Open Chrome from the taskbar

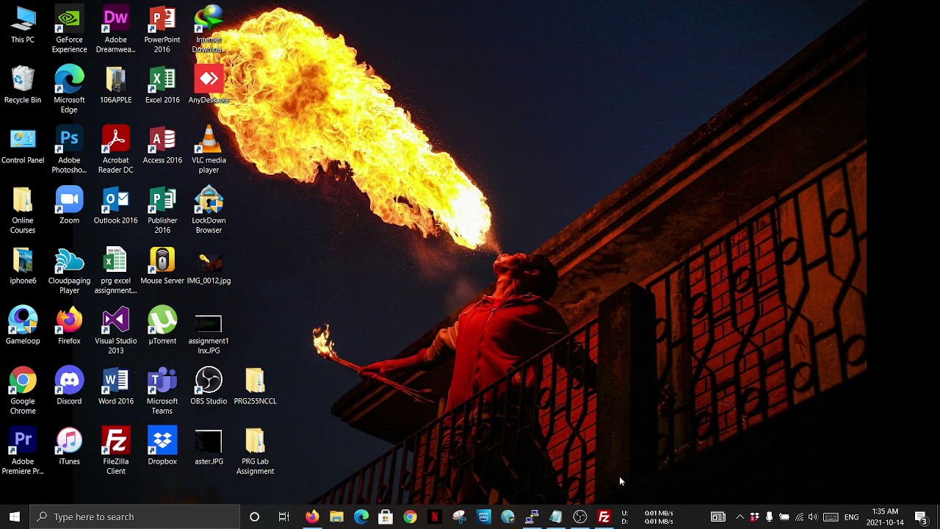pyautogui.click(x=410, y=517)
